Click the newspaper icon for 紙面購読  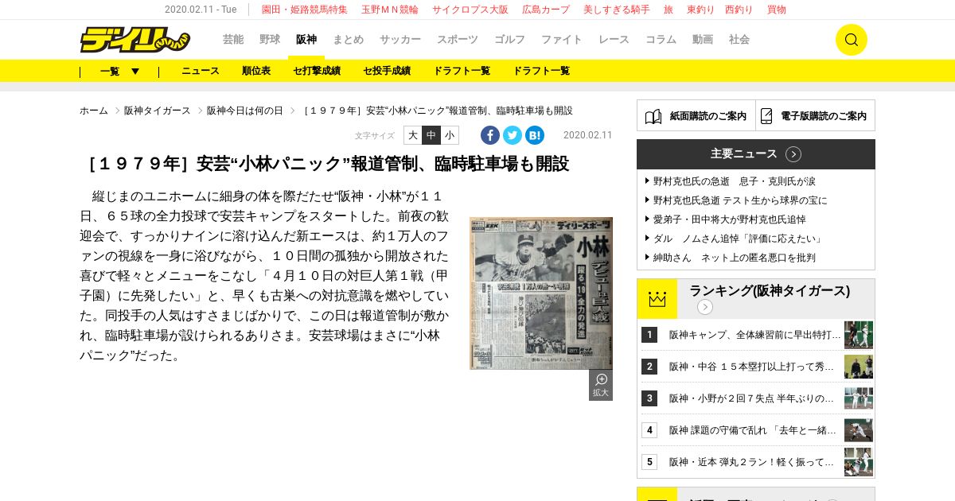pos(653,116)
